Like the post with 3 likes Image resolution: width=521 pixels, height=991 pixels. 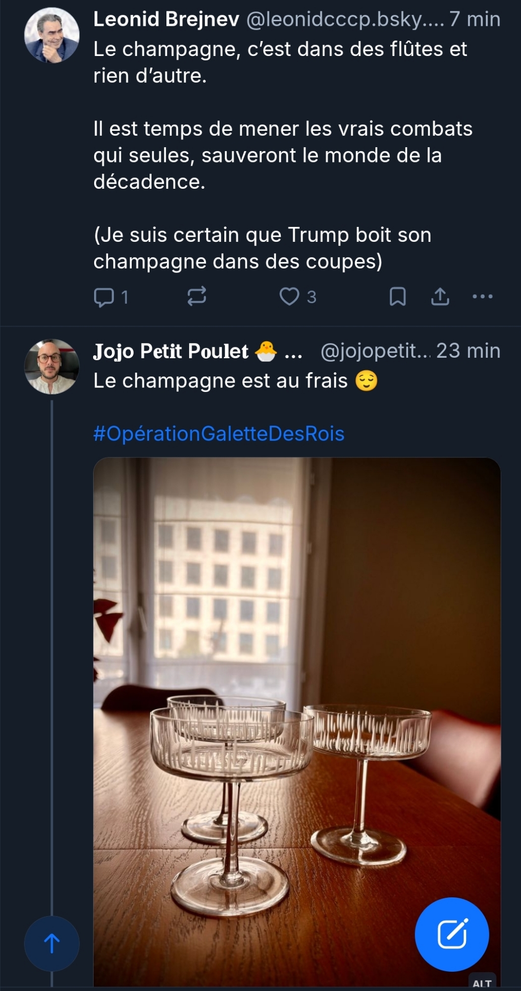290,296
